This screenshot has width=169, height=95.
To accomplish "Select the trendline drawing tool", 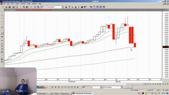I will click(2, 18).
